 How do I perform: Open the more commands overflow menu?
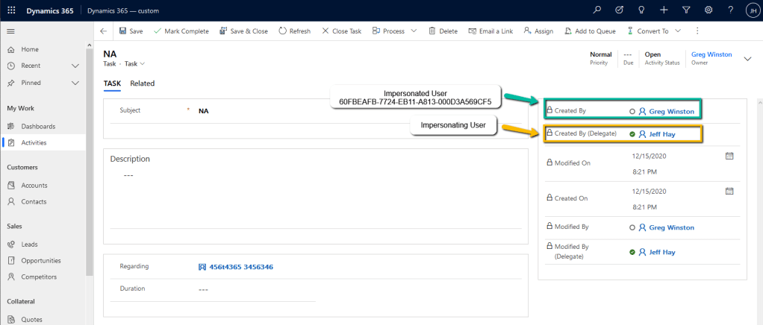coord(697,31)
